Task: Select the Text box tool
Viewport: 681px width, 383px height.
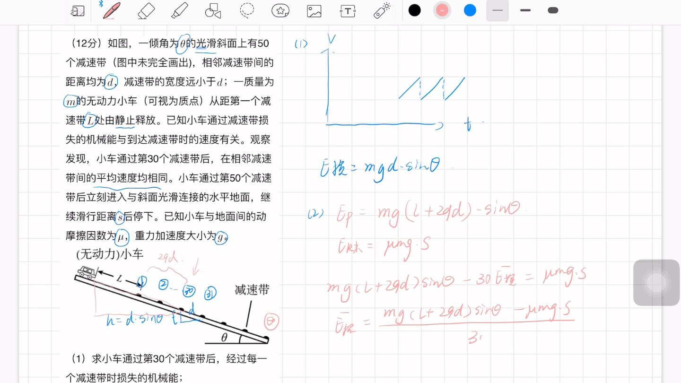Action: point(348,11)
